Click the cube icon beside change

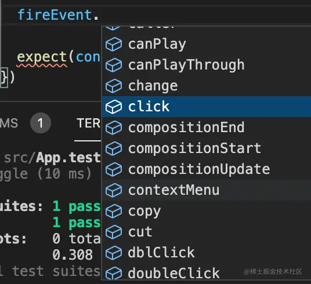[x=114, y=86]
